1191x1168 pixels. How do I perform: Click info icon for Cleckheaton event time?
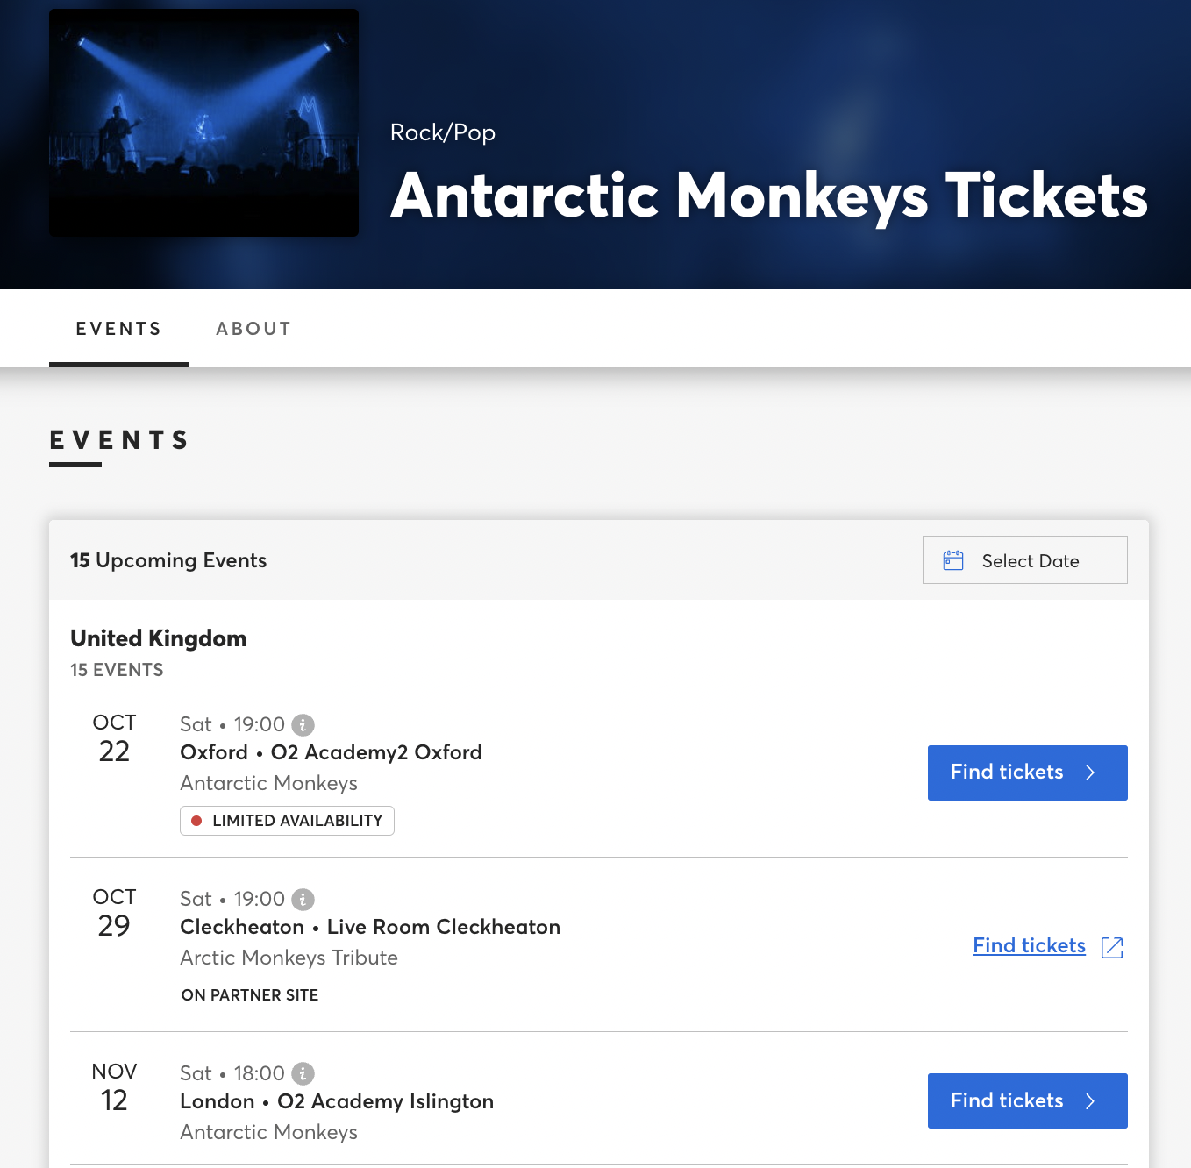303,900
